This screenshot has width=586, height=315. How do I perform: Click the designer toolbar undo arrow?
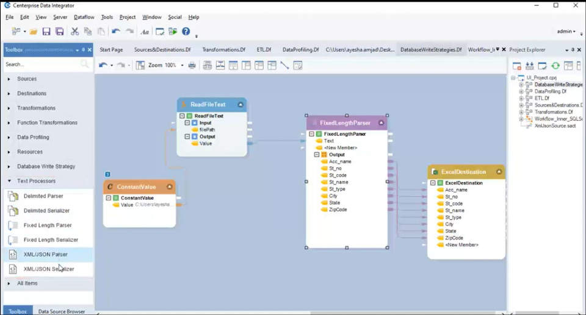103,65
